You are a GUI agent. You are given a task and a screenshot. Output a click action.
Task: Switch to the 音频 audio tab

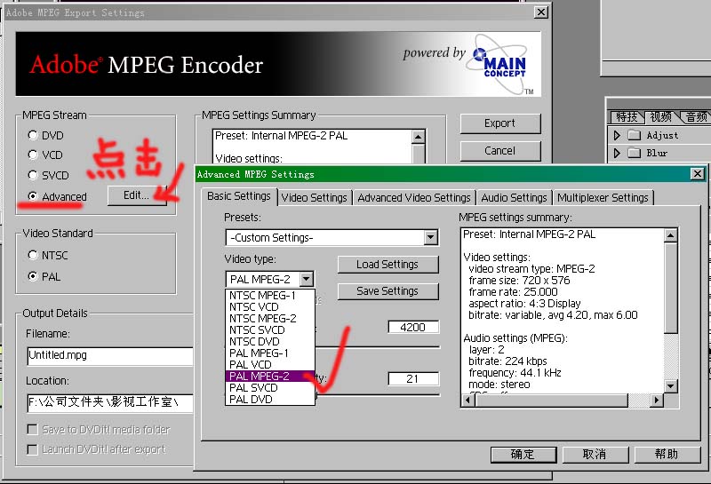pyautogui.click(x=697, y=117)
